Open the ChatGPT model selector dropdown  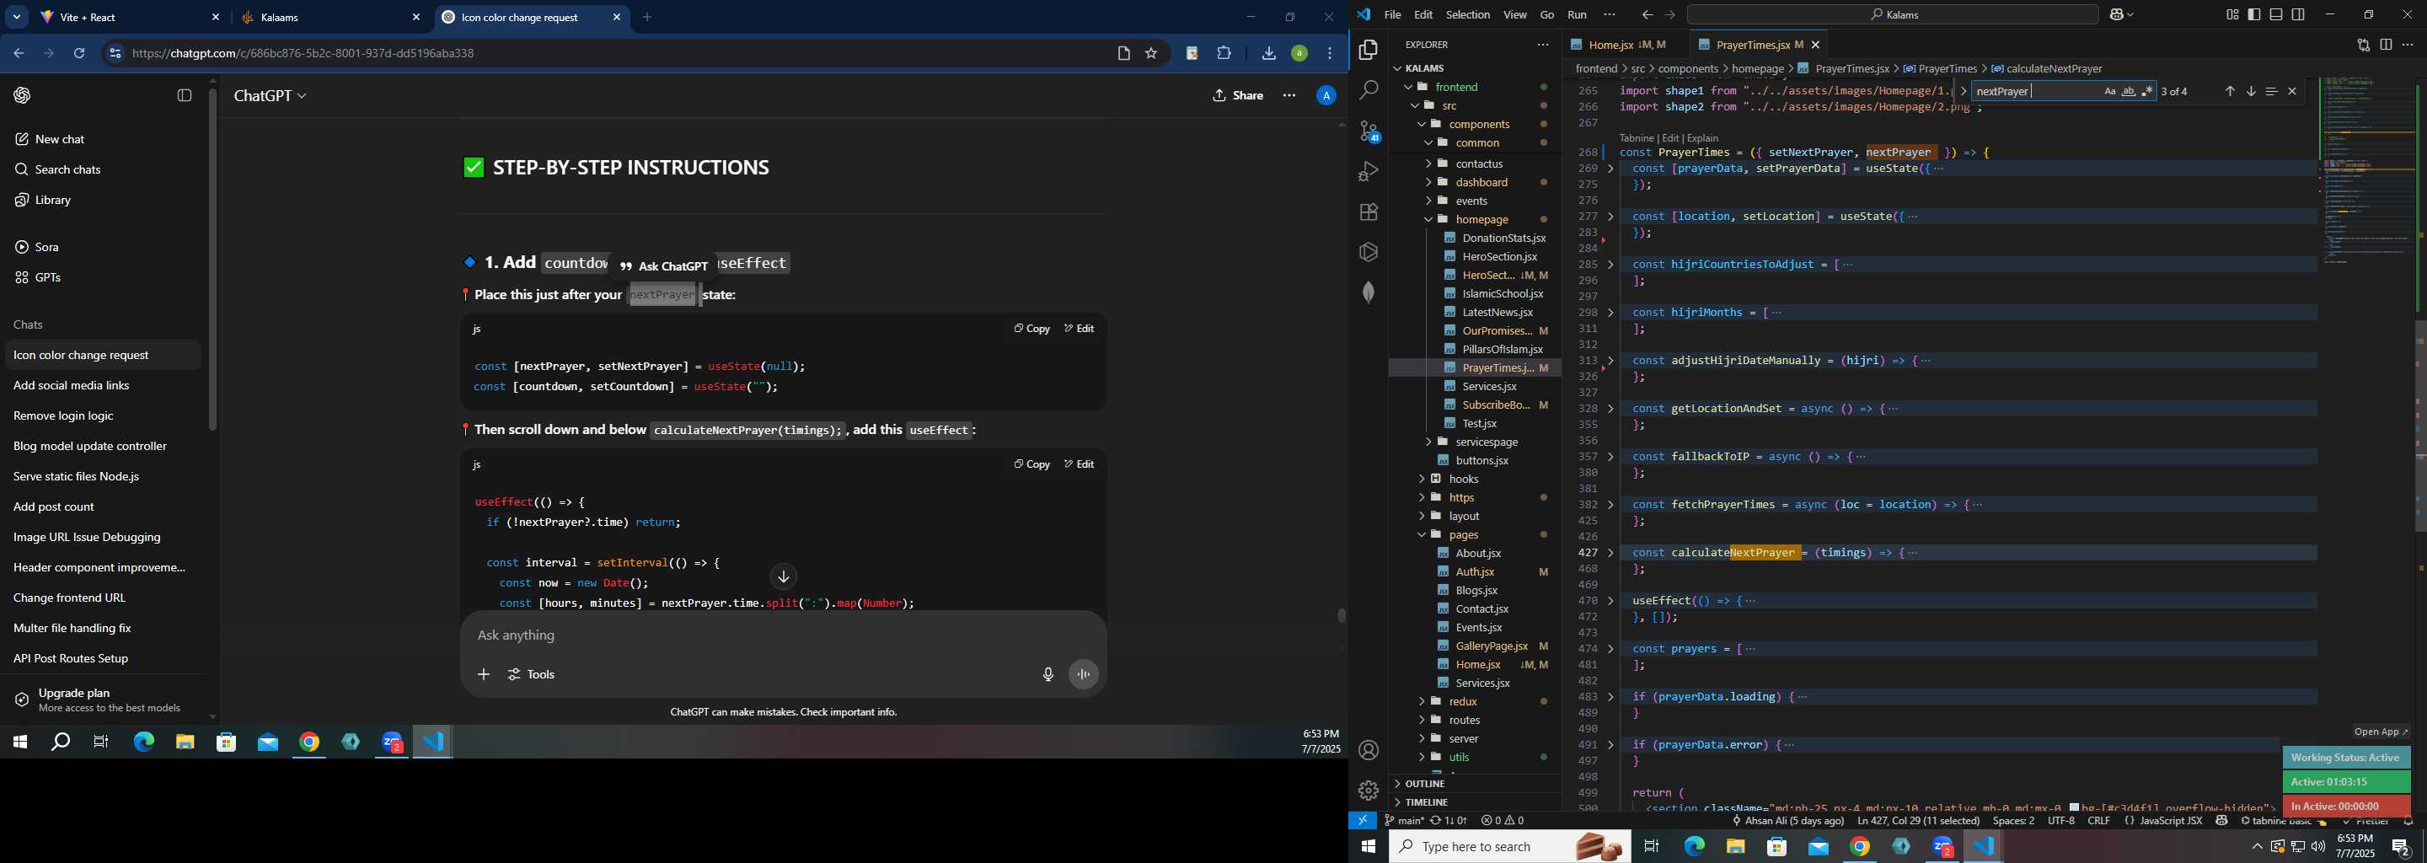point(271,95)
